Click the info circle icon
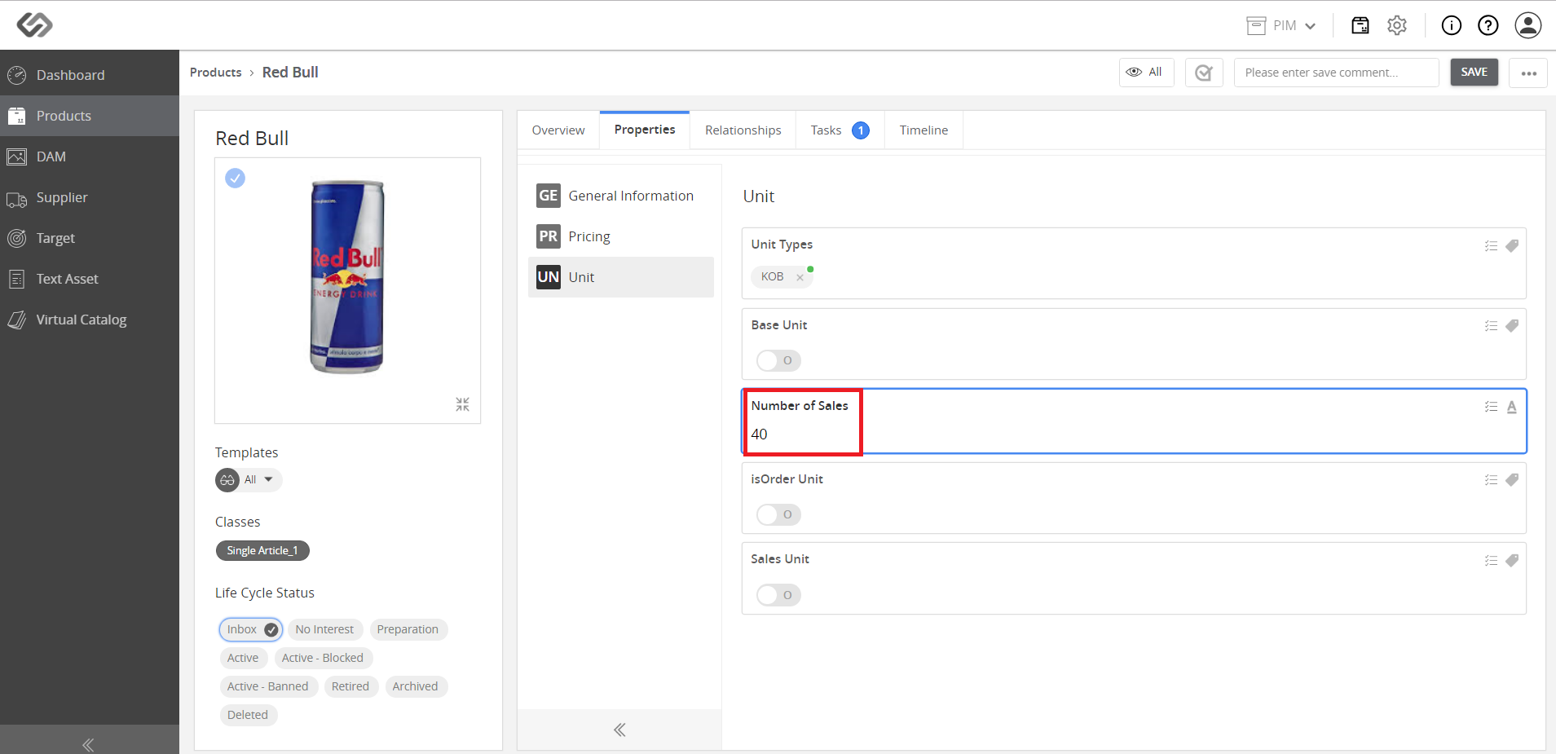Screen dimensions: 1556x754 click(x=1452, y=25)
